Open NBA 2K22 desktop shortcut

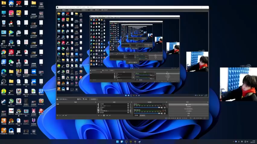[x=11, y=111]
